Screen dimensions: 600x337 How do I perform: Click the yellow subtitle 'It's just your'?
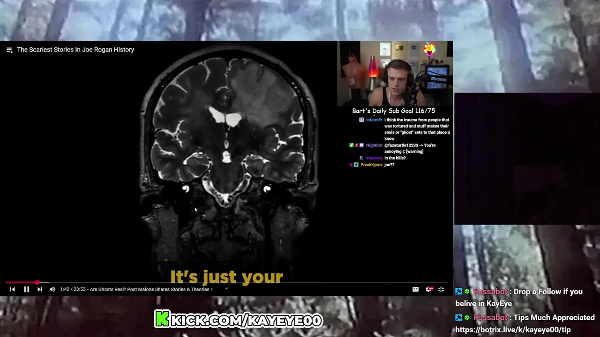pyautogui.click(x=226, y=277)
